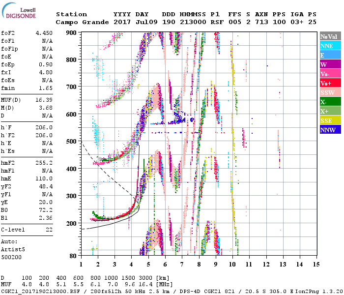Select the SSE yellow legend swatch

tap(329, 120)
